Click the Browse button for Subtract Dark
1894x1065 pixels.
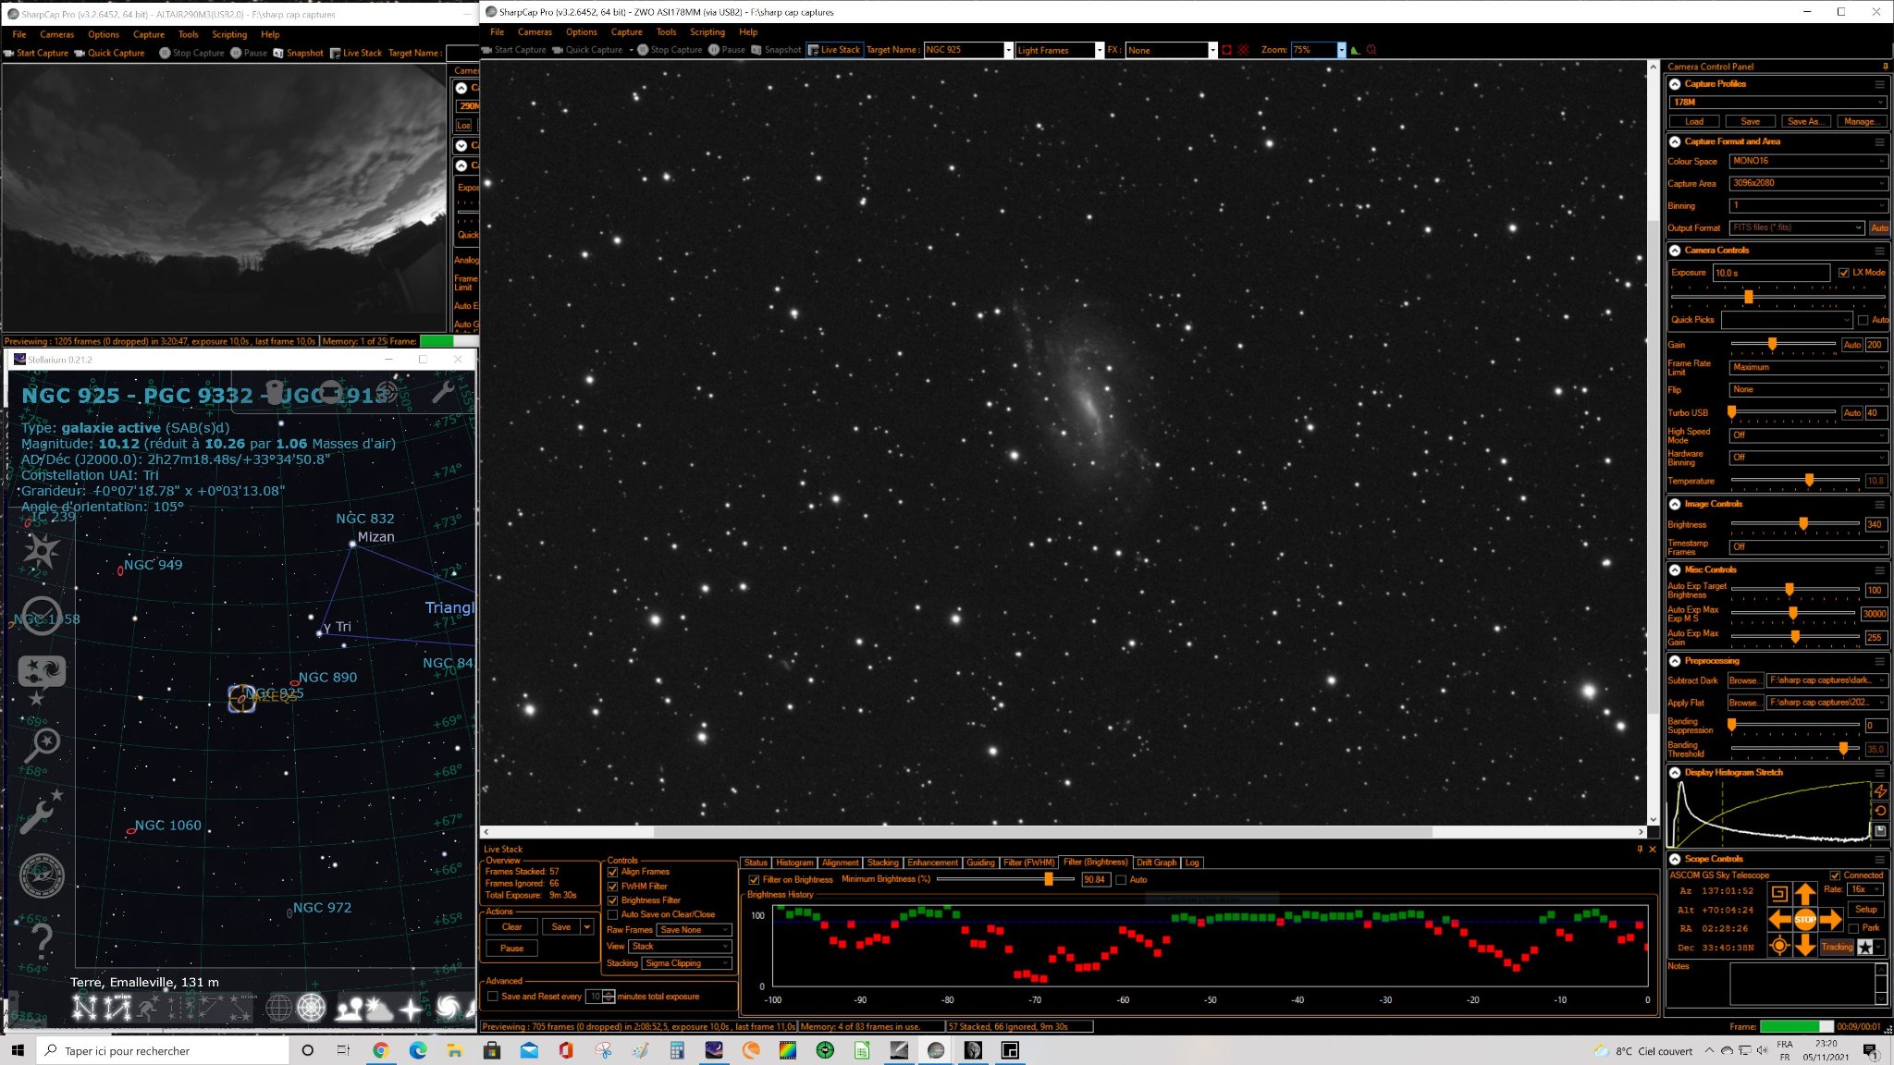pyautogui.click(x=1744, y=680)
